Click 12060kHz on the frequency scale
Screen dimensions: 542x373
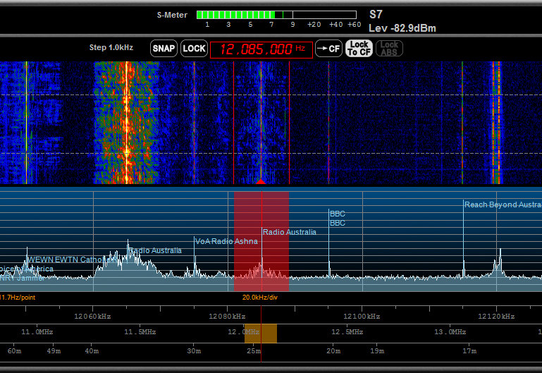pos(92,317)
